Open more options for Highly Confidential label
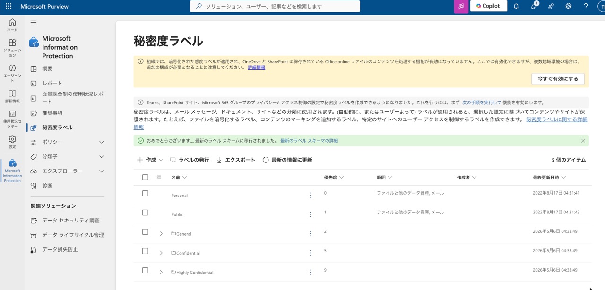 (310, 273)
